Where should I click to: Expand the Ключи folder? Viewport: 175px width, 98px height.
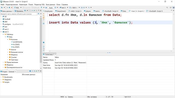[x=8, y=50]
